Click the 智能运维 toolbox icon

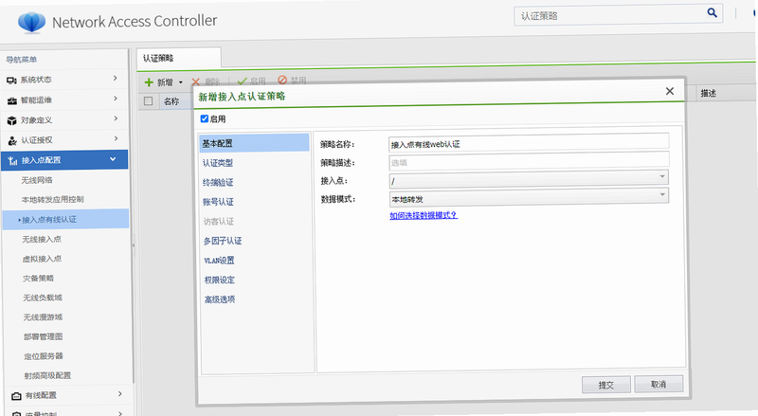point(12,100)
